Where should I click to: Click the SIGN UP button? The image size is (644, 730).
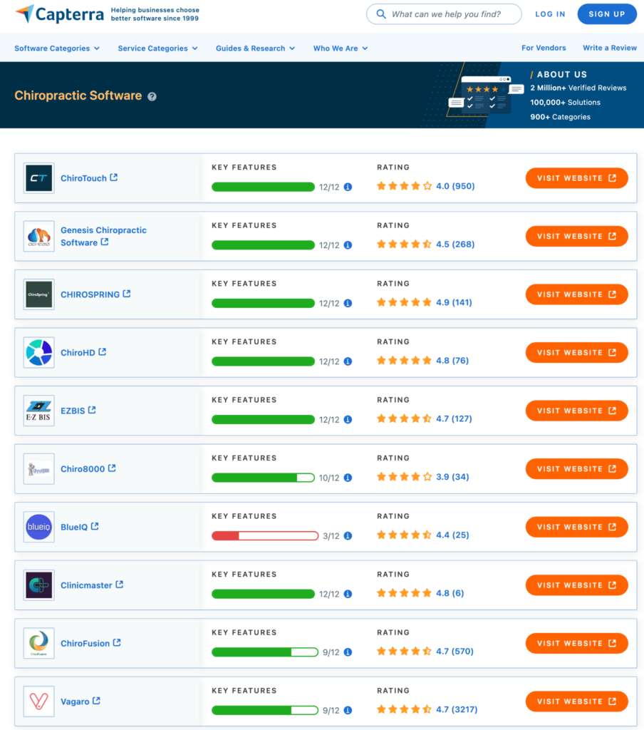[607, 14]
